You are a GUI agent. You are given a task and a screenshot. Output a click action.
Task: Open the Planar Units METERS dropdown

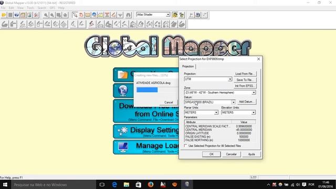pyautogui.click(x=216, y=112)
